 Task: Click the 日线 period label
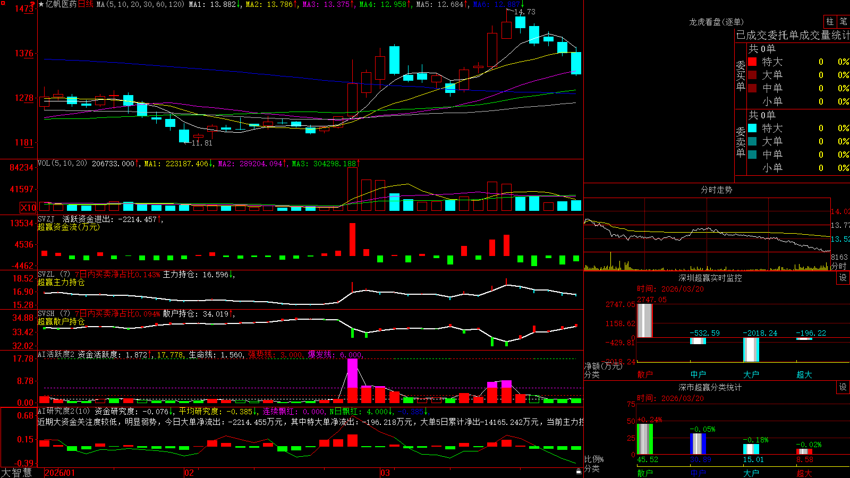pyautogui.click(x=86, y=4)
